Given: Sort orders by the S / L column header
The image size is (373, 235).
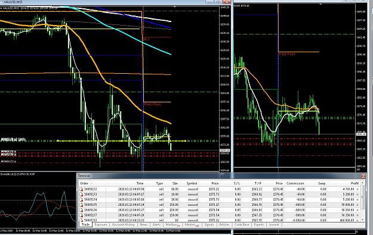Looking at the screenshot, I should (x=237, y=183).
